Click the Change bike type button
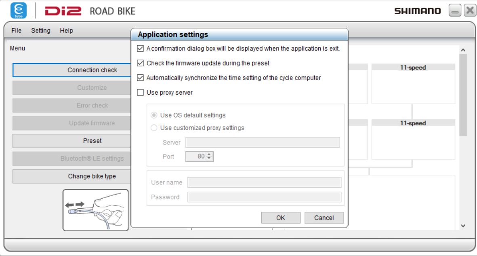Screen dimensions: 477x256 (92, 176)
